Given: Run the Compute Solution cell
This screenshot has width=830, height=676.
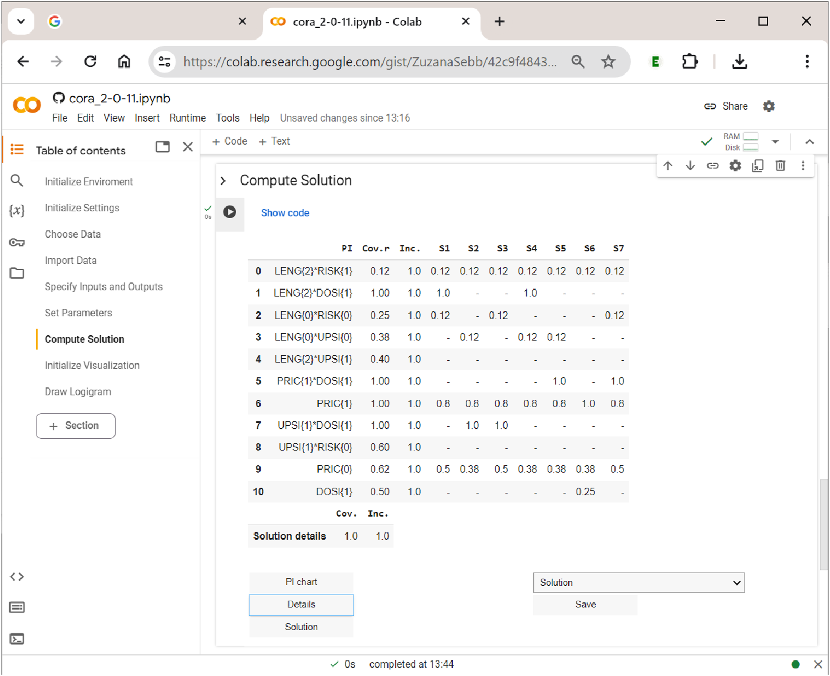Looking at the screenshot, I should 229,212.
